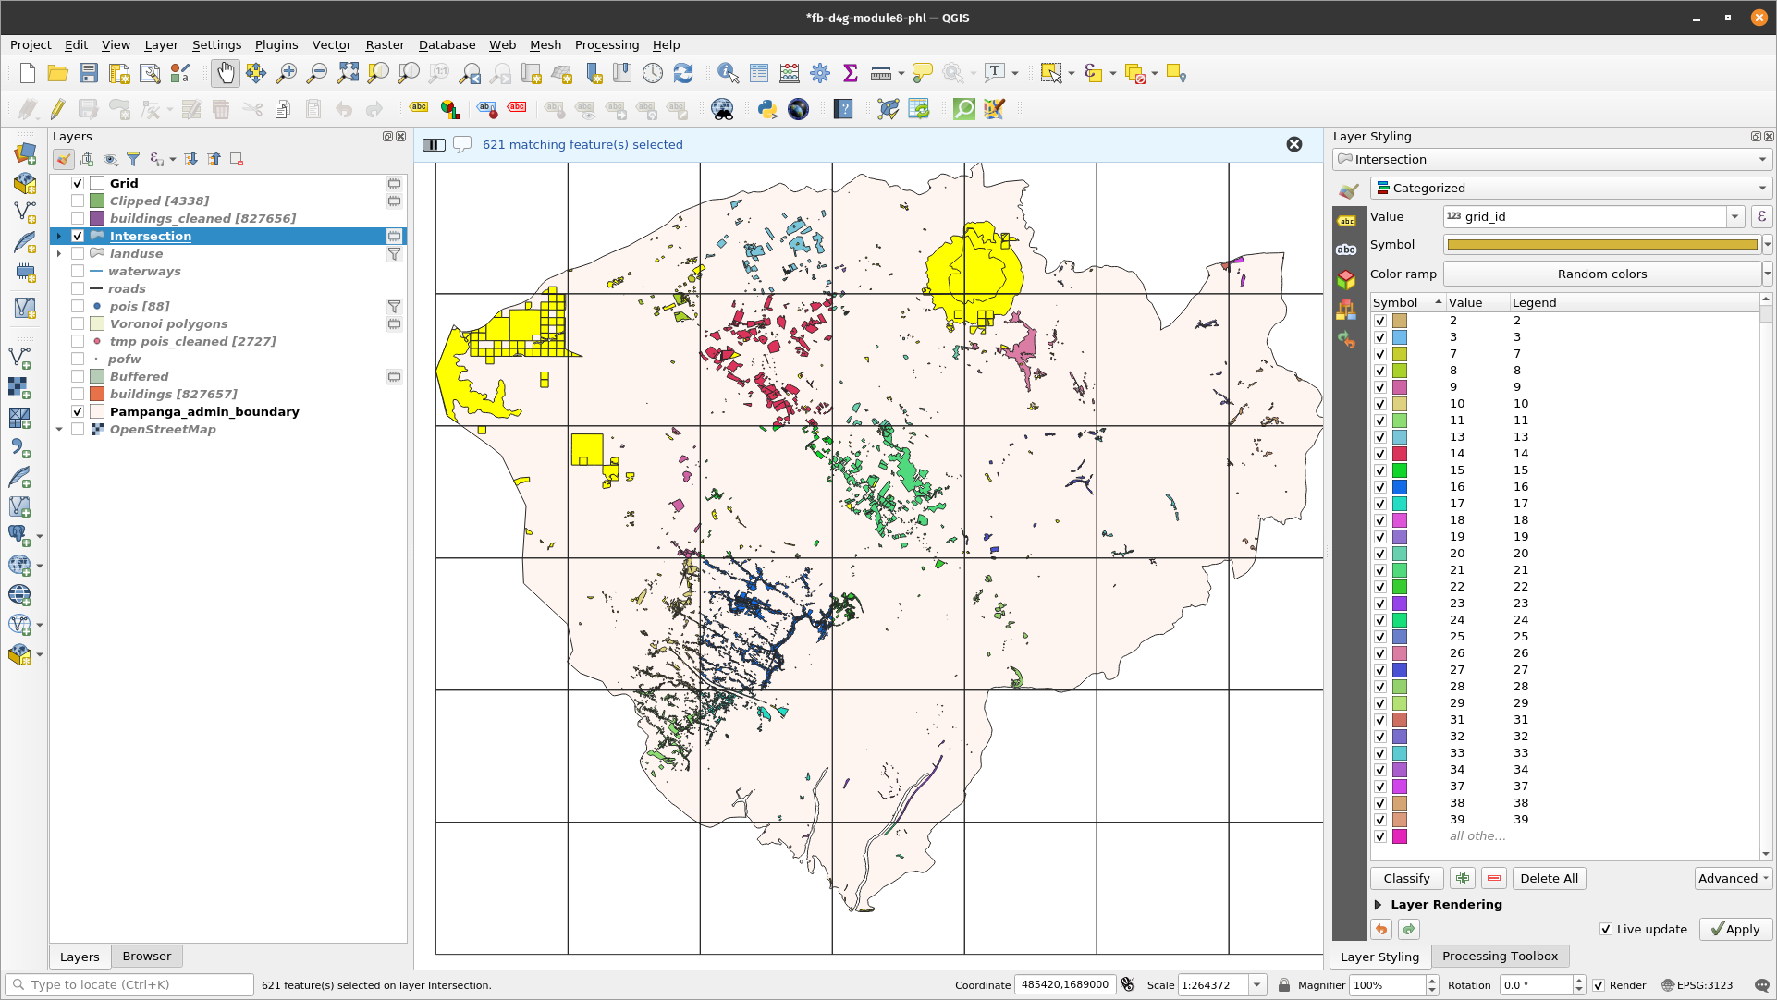
Task: Click the color swatch for value 39
Action: (1400, 820)
